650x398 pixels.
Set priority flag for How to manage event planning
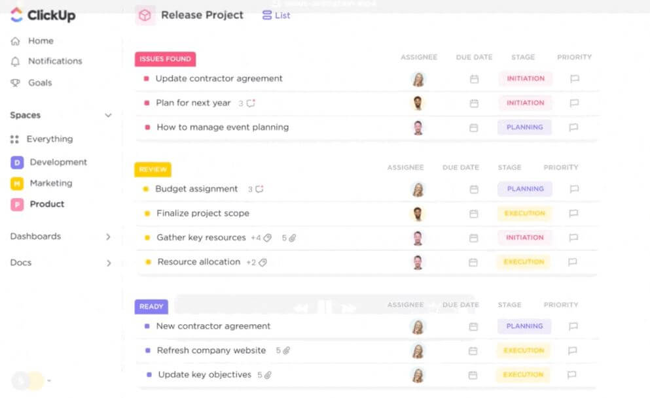573,127
